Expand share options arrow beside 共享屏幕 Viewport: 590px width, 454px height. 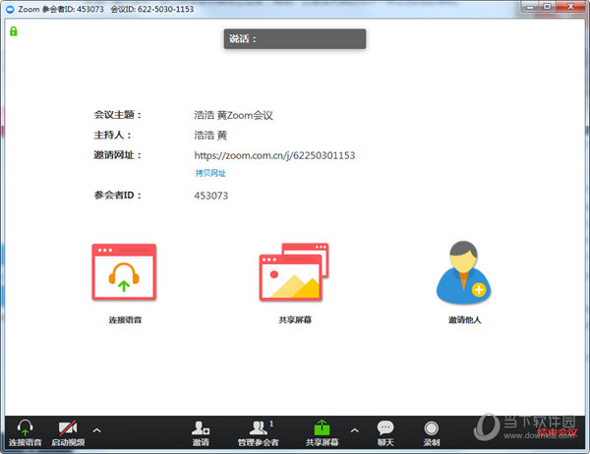point(354,430)
